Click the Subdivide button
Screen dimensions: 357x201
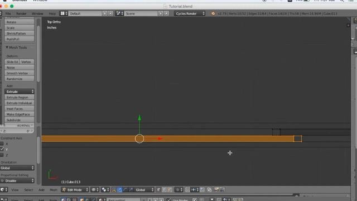(20, 120)
